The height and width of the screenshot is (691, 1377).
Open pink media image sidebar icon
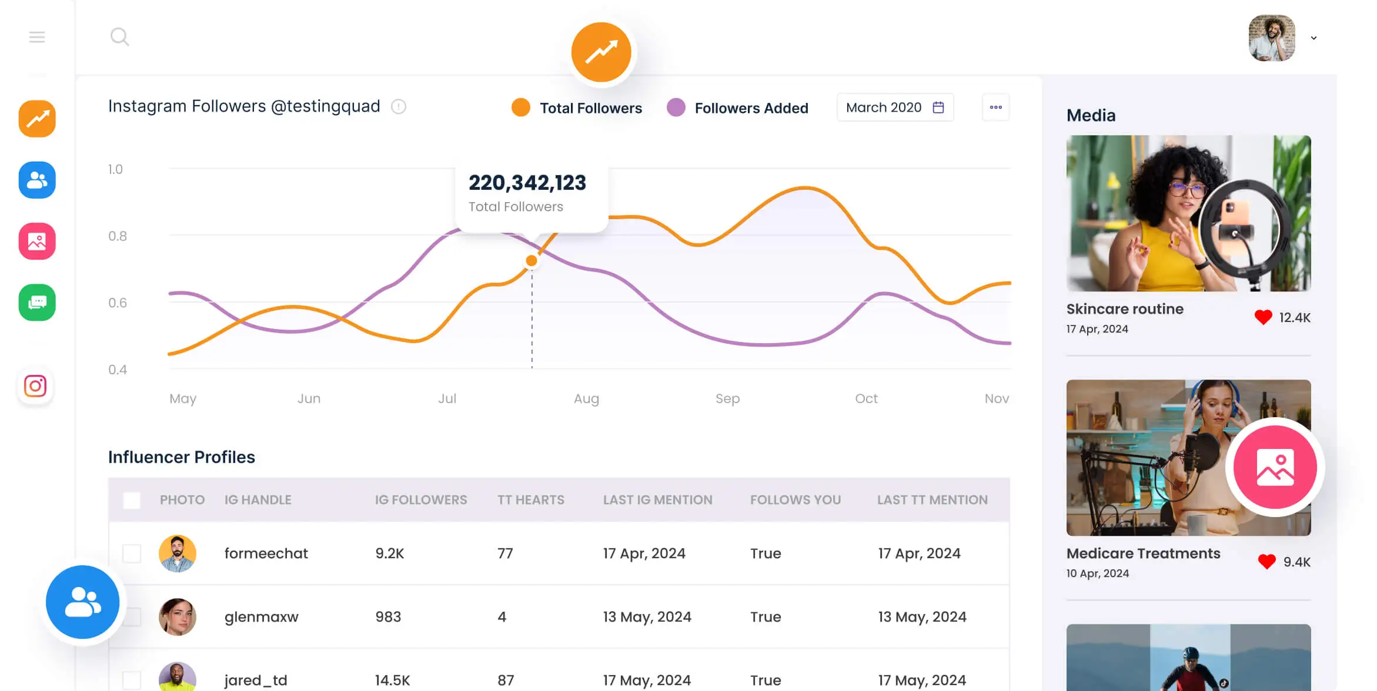pos(37,241)
